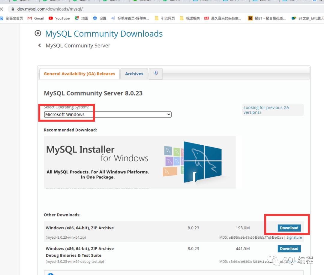The height and width of the screenshot is (275, 324).
Task: Click the 441.5M size value
Action: click(x=243, y=249)
